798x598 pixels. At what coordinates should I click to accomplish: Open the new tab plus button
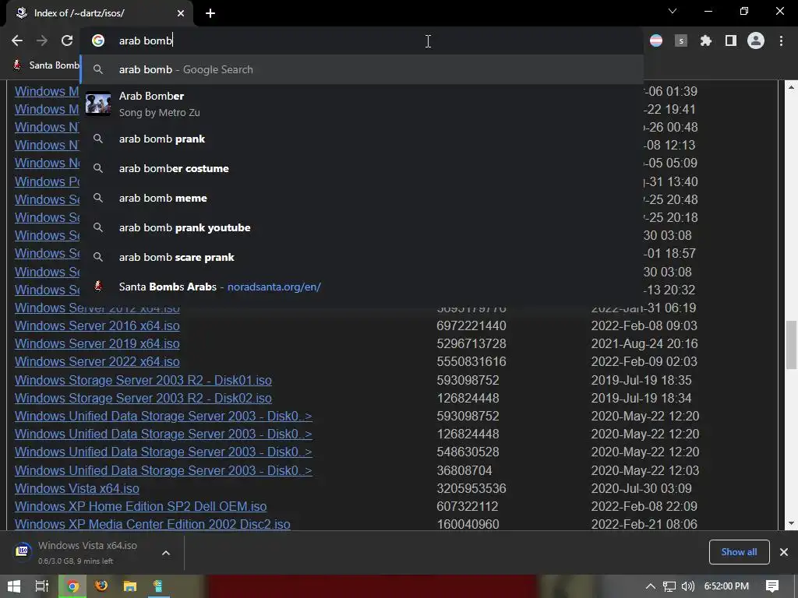coord(210,13)
